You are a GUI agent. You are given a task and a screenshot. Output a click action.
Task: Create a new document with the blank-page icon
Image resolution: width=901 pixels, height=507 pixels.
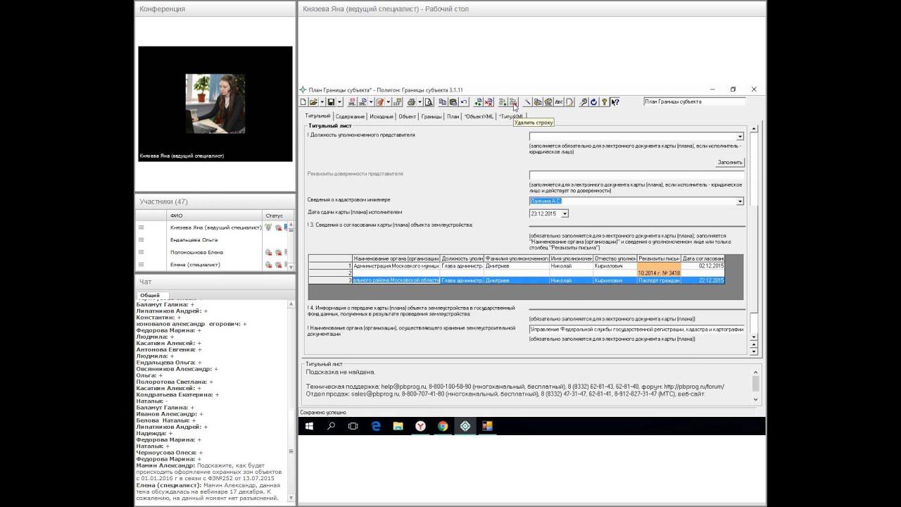coord(303,102)
